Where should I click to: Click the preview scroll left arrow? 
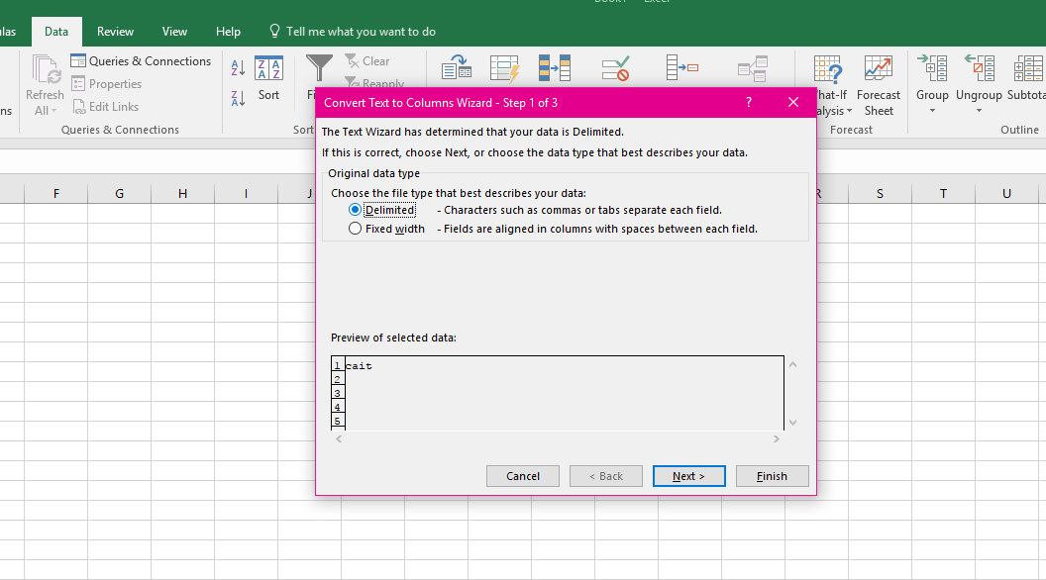click(x=339, y=438)
